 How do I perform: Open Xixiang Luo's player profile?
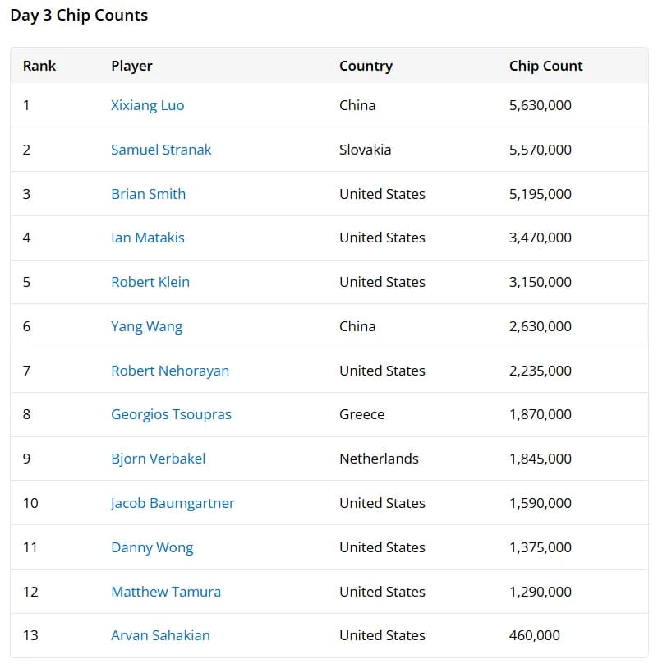click(148, 105)
